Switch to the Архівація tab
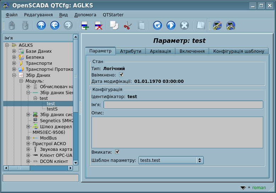The image size is (276, 193). [160, 51]
